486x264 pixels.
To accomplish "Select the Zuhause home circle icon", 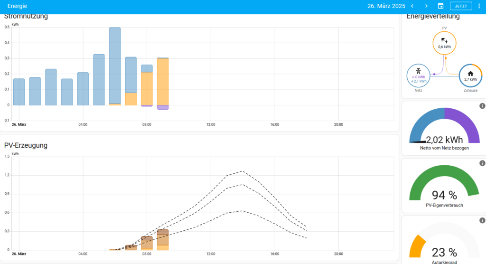I will (470, 76).
